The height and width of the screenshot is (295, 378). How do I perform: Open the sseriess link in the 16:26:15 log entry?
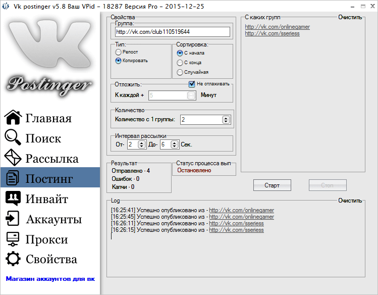[x=236, y=230]
